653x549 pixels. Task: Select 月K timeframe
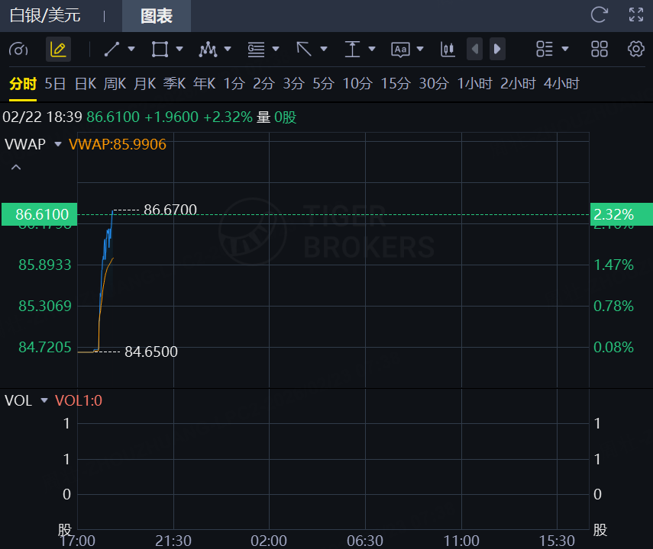click(x=144, y=84)
